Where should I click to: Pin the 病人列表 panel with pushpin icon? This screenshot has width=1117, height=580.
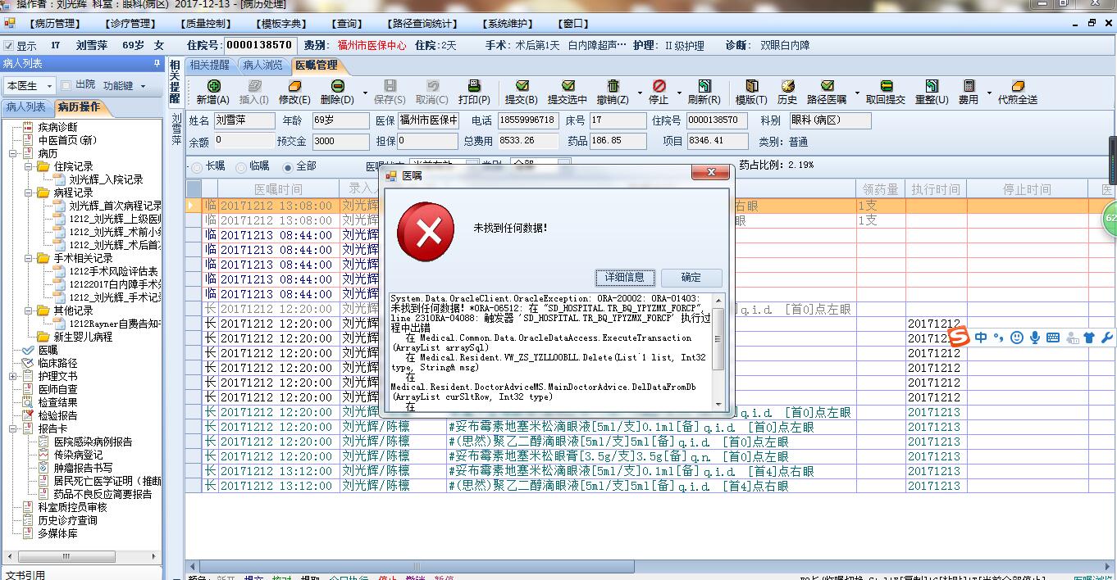point(157,63)
